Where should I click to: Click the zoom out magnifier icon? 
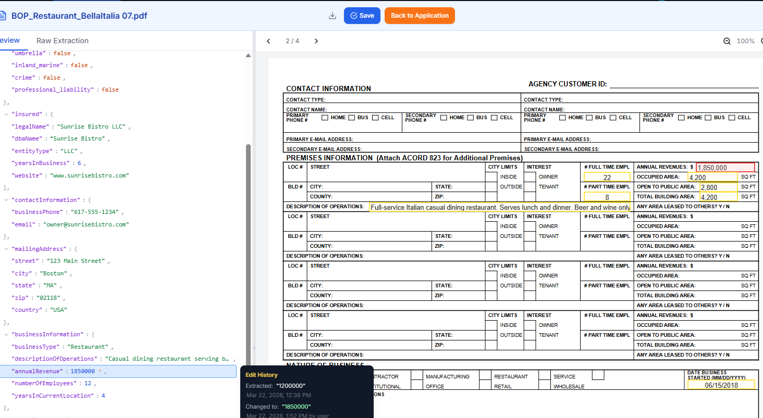click(x=727, y=41)
